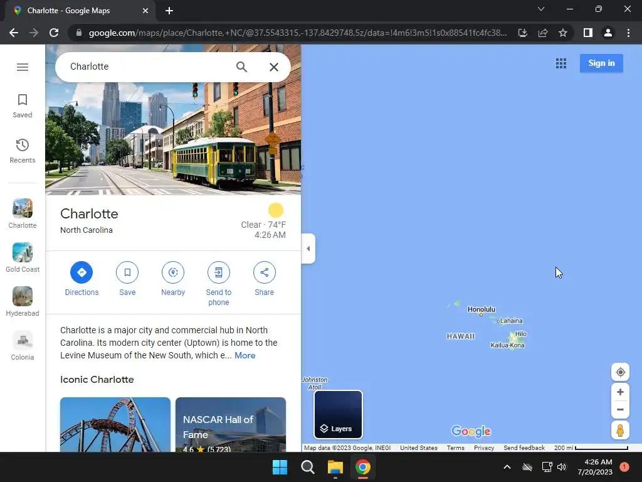Click the address bar URL
Image resolution: width=642 pixels, height=482 pixels.
click(x=298, y=33)
